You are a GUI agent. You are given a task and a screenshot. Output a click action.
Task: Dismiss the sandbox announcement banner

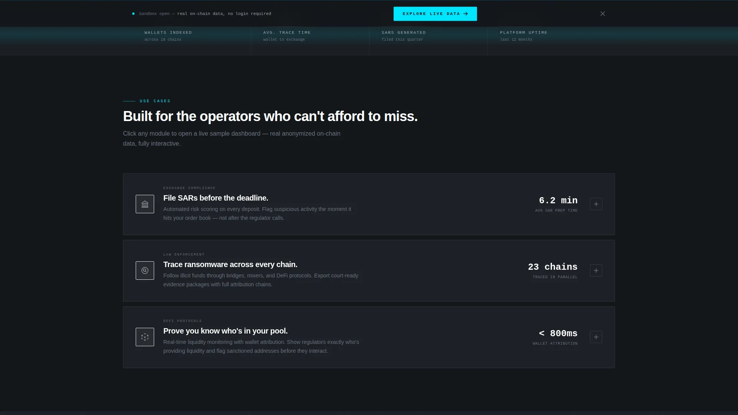(603, 14)
